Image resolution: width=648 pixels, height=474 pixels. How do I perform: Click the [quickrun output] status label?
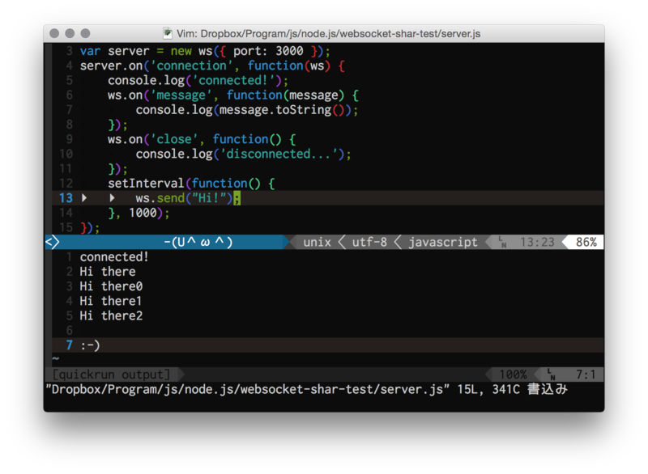click(x=111, y=375)
